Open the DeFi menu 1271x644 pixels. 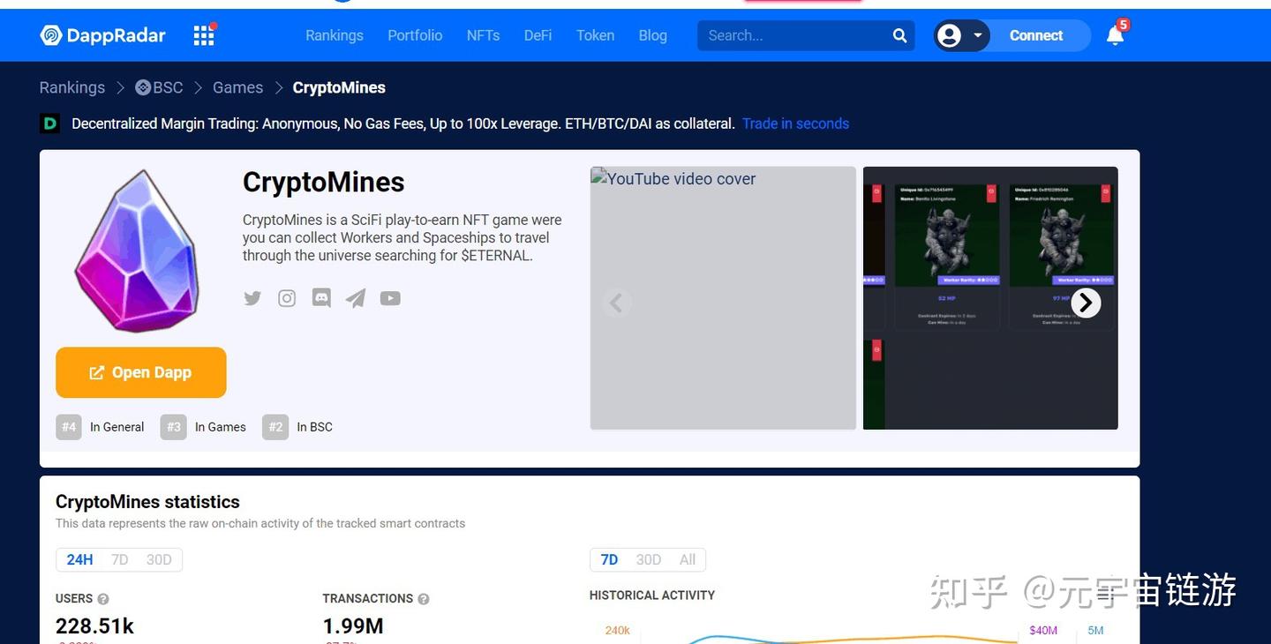point(538,35)
